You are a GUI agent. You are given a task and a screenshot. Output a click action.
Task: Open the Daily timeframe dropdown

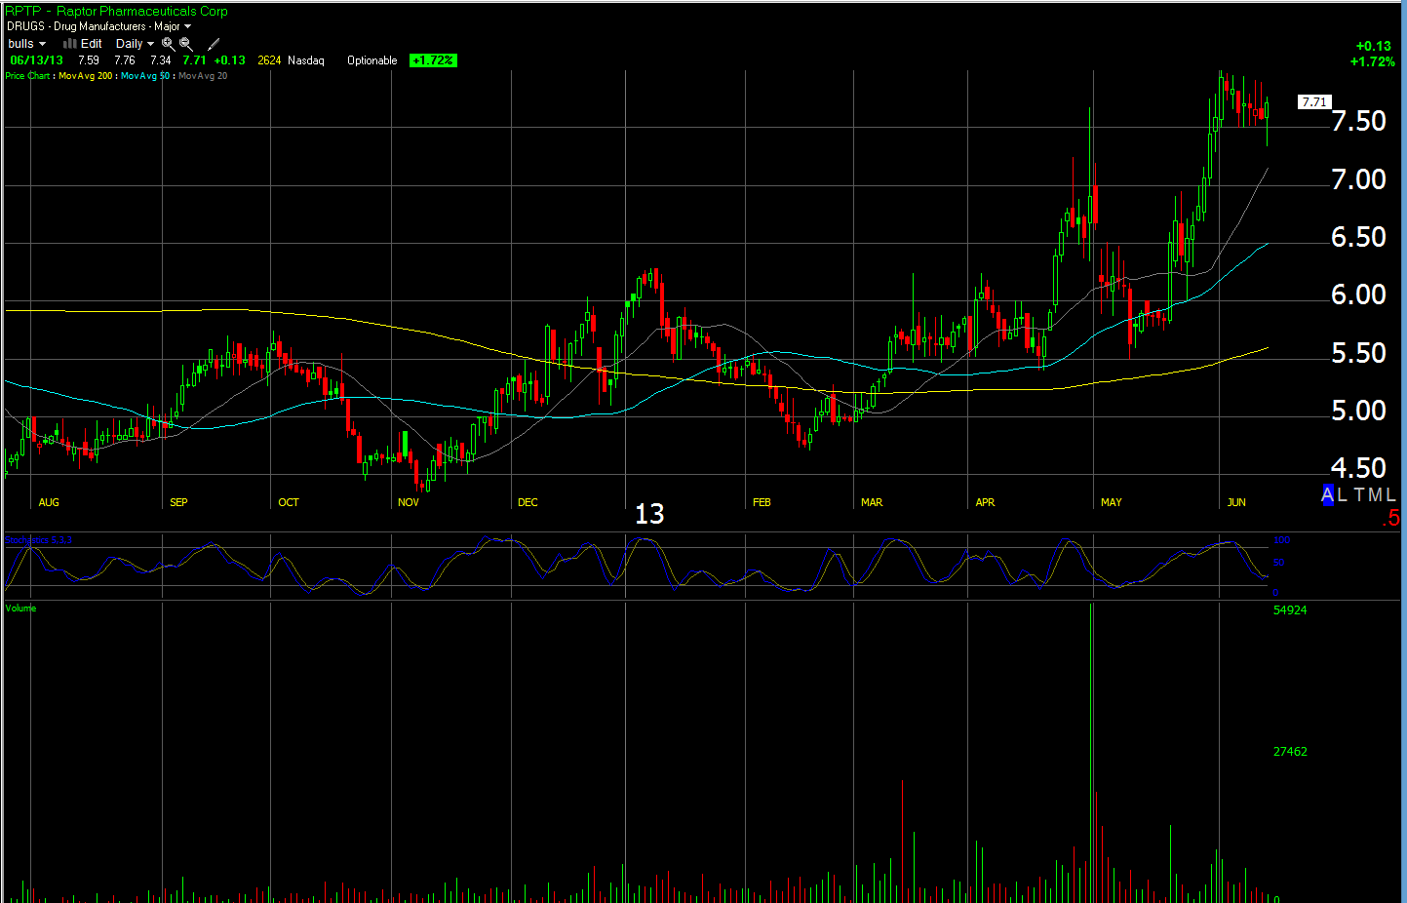tap(135, 44)
